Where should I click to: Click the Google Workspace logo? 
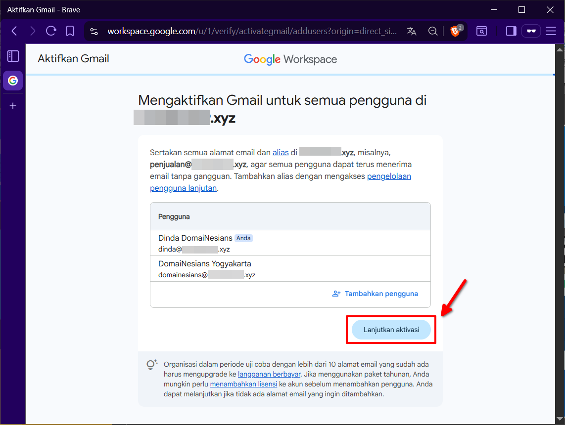[x=290, y=59]
